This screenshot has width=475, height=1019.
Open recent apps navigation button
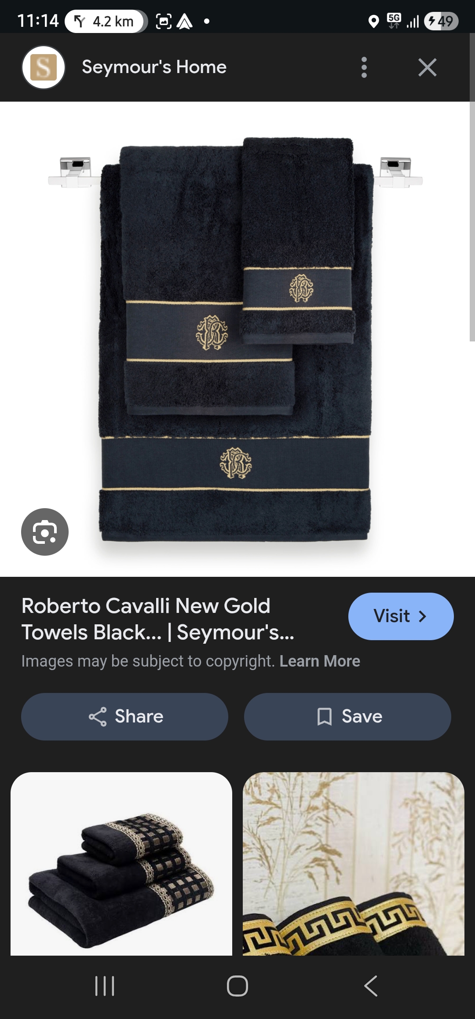click(x=105, y=986)
